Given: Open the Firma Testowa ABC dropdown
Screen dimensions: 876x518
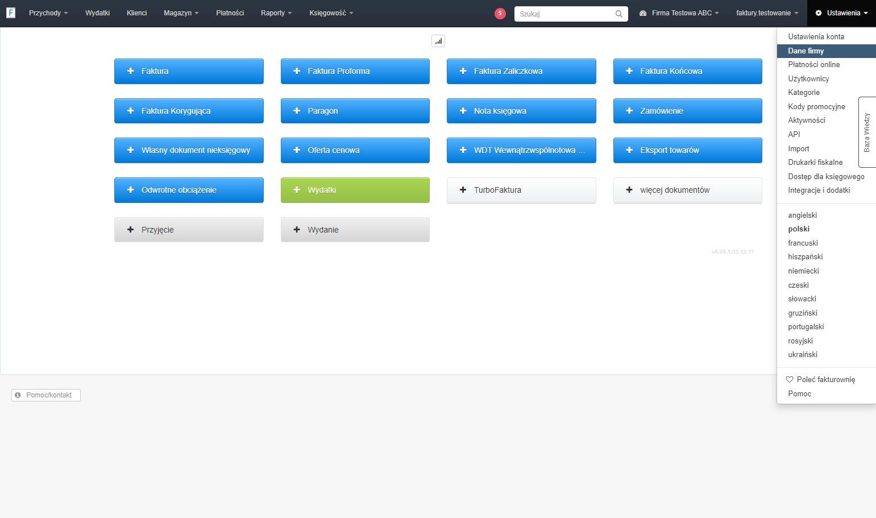Looking at the screenshot, I should pyautogui.click(x=679, y=13).
